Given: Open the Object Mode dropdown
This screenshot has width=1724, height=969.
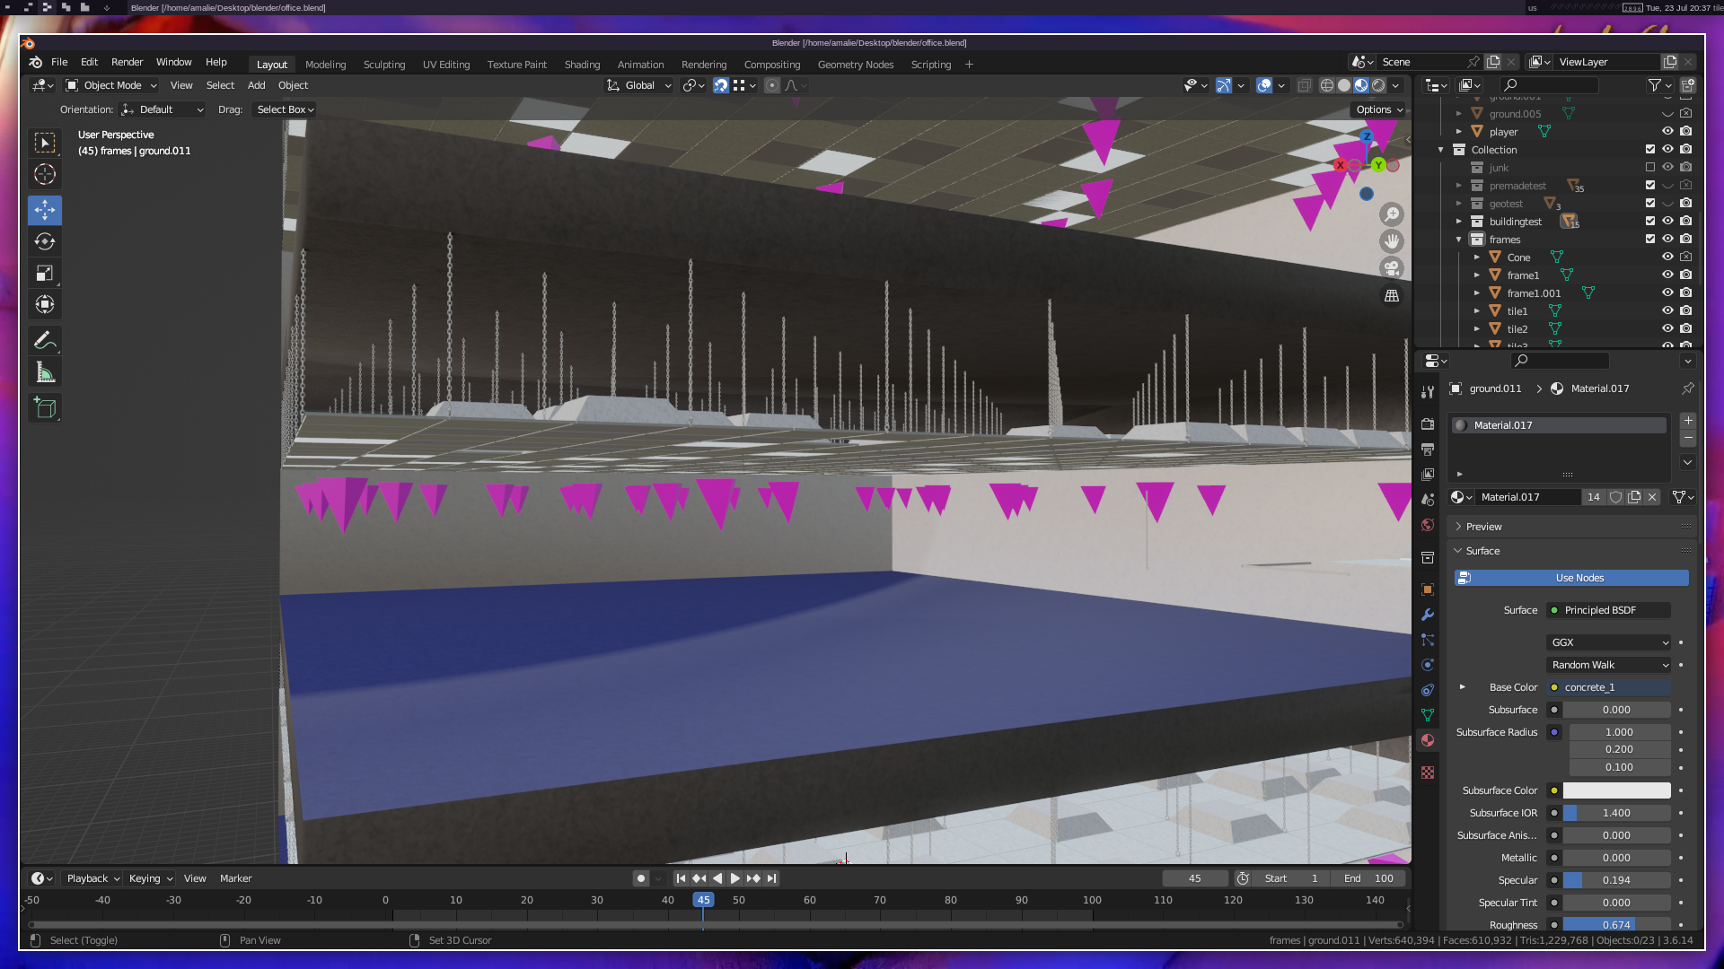Looking at the screenshot, I should coord(111,85).
